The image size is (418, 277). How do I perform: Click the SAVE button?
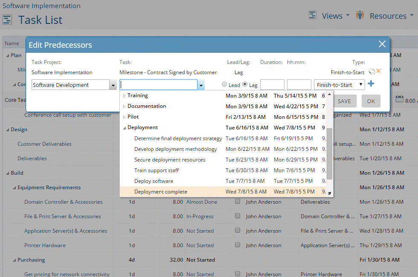[344, 101]
